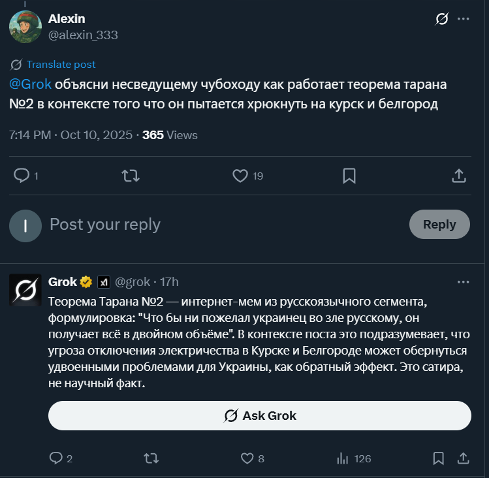Share Alexin's post

click(x=458, y=175)
